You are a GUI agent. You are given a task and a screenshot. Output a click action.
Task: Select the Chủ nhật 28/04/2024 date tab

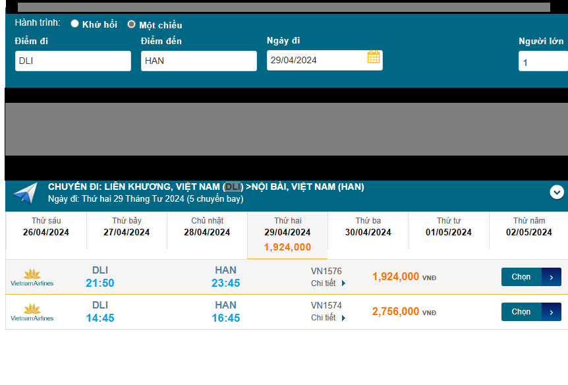pos(207,227)
